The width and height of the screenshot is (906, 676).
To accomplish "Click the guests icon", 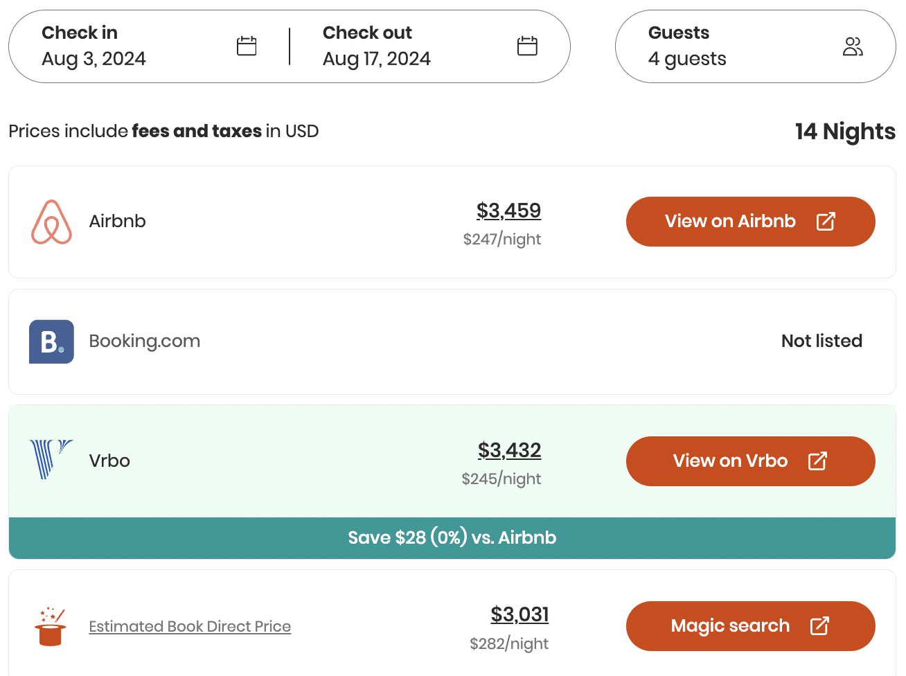I will tap(853, 46).
